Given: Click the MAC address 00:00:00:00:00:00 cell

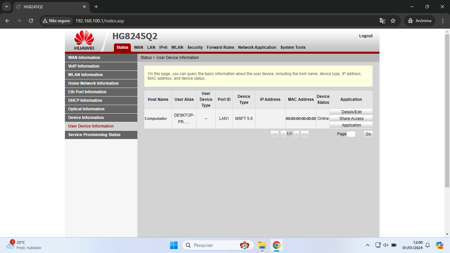Looking at the screenshot, I should click(301, 119).
